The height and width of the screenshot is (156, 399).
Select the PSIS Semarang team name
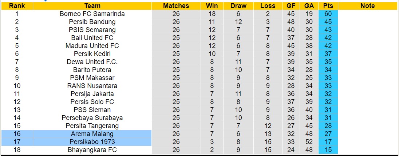(x=92, y=30)
